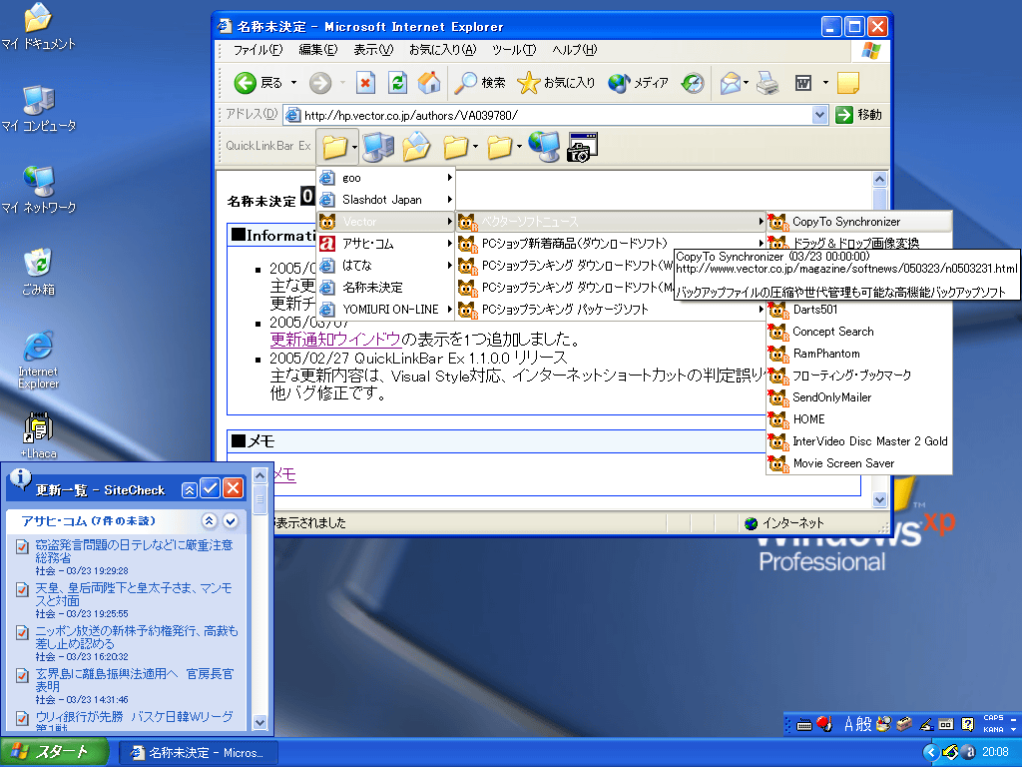The height and width of the screenshot is (767, 1022).
Task: Open +Lhaca desktop icon
Action: click(39, 435)
